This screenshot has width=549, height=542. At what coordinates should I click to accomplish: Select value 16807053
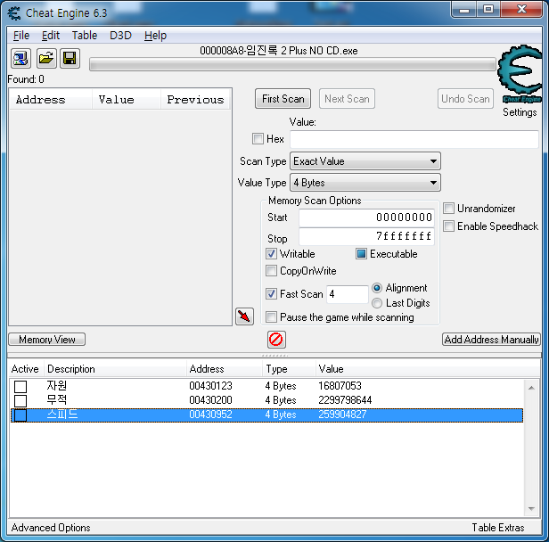point(340,386)
